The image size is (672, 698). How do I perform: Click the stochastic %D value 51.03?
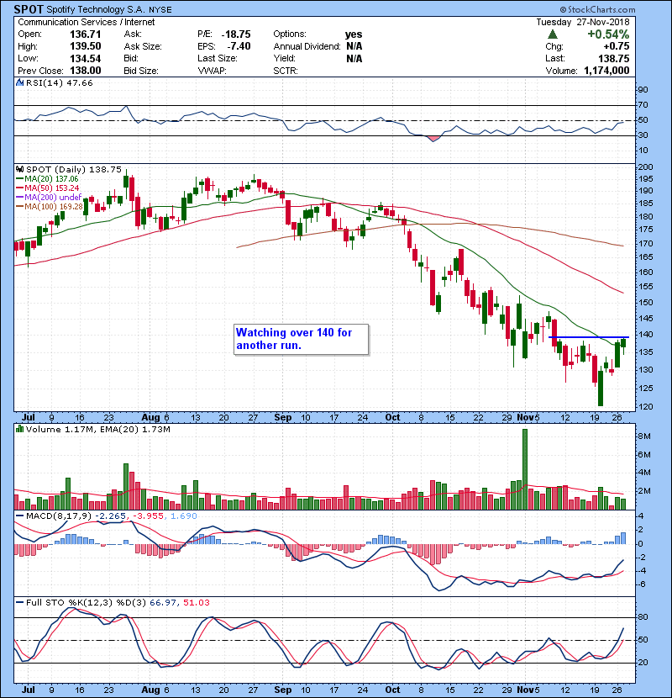point(196,602)
